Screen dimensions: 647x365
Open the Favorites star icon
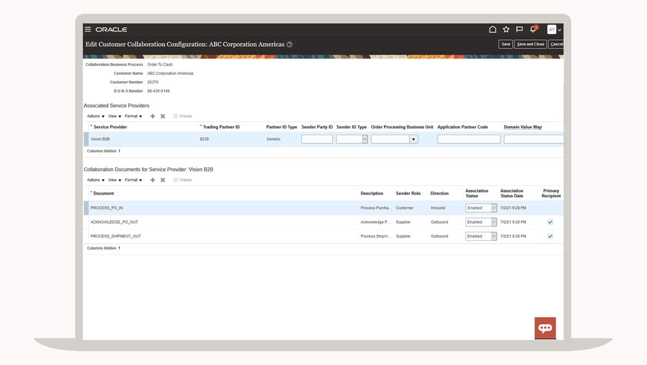(x=506, y=29)
